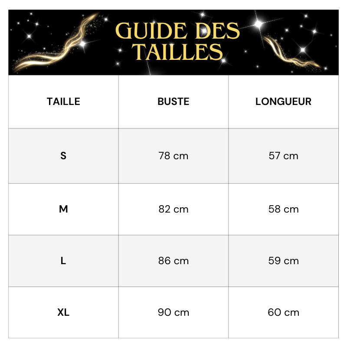
Task: Click the 86 cm bust value
Action: (173, 261)
